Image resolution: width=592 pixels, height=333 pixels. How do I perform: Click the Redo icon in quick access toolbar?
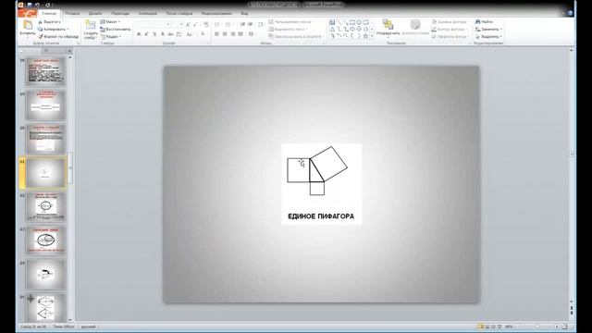point(47,5)
